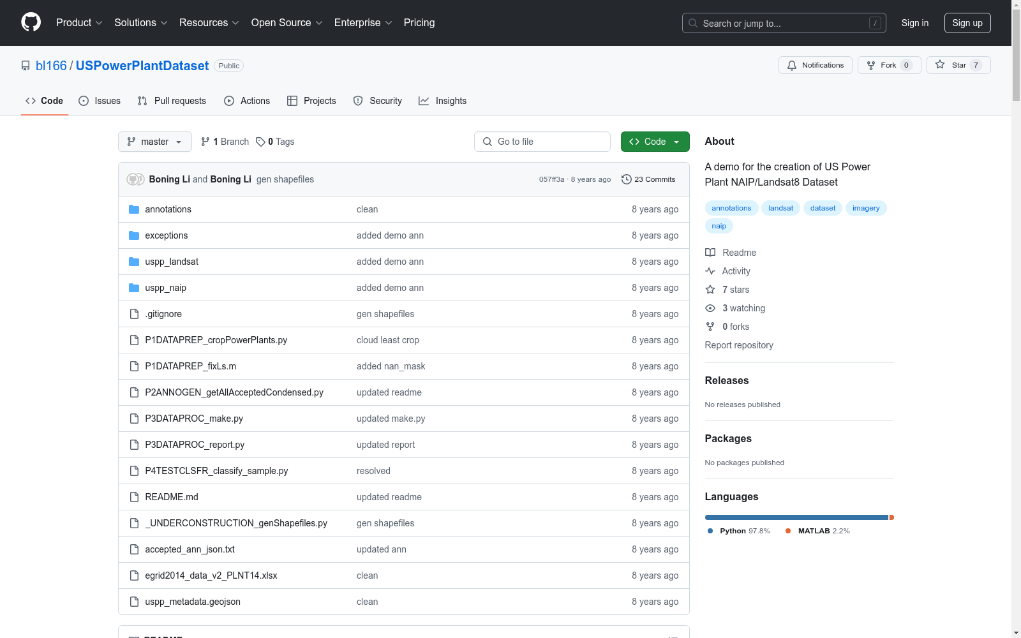This screenshot has height=638, width=1021.
Task: Click the fork icon beside 0 forks
Action: [710, 327]
